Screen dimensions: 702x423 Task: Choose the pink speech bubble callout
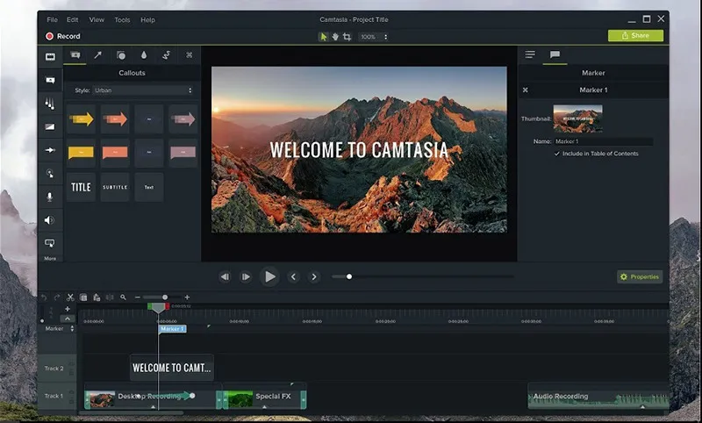tap(183, 153)
